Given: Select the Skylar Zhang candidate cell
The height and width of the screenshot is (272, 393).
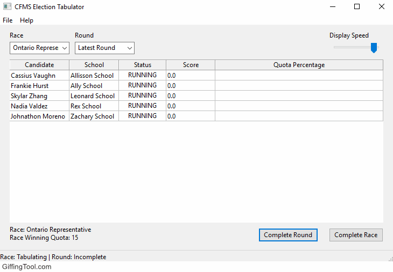Looking at the screenshot, I should (x=39, y=96).
